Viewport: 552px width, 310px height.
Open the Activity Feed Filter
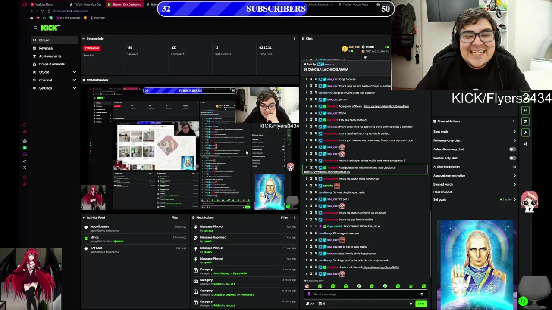coord(175,218)
